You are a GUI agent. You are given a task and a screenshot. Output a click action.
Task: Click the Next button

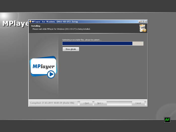[x=100, y=103]
